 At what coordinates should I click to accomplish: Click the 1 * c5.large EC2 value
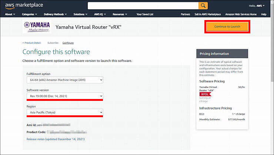[x=238, y=114]
